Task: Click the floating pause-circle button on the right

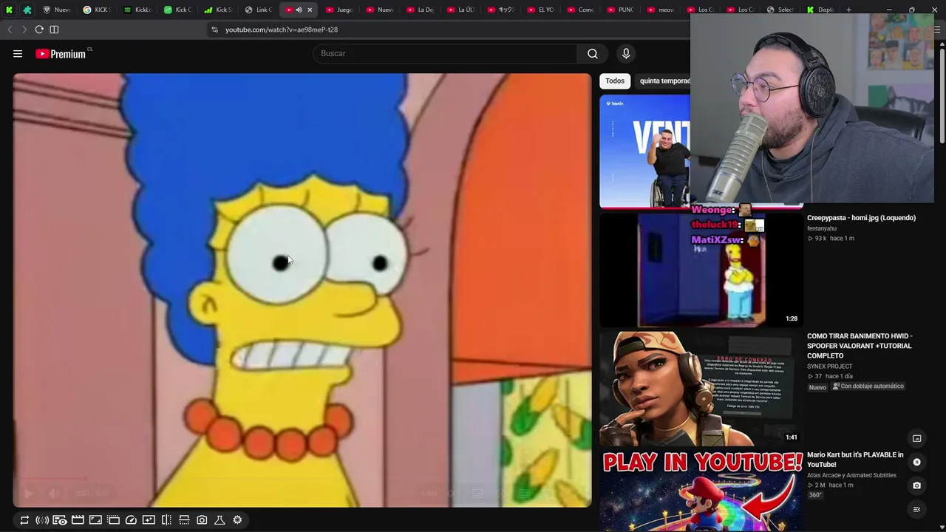Action: click(x=916, y=462)
